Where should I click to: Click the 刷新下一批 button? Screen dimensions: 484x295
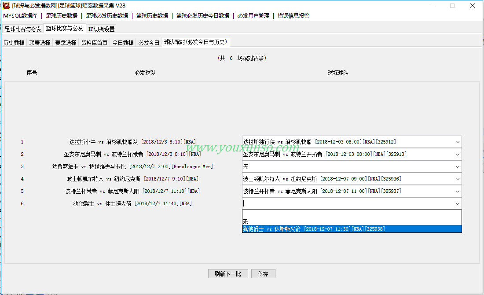coord(227,274)
